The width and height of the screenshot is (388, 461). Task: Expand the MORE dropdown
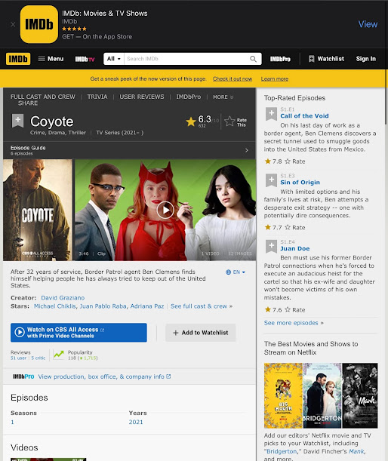(x=223, y=97)
